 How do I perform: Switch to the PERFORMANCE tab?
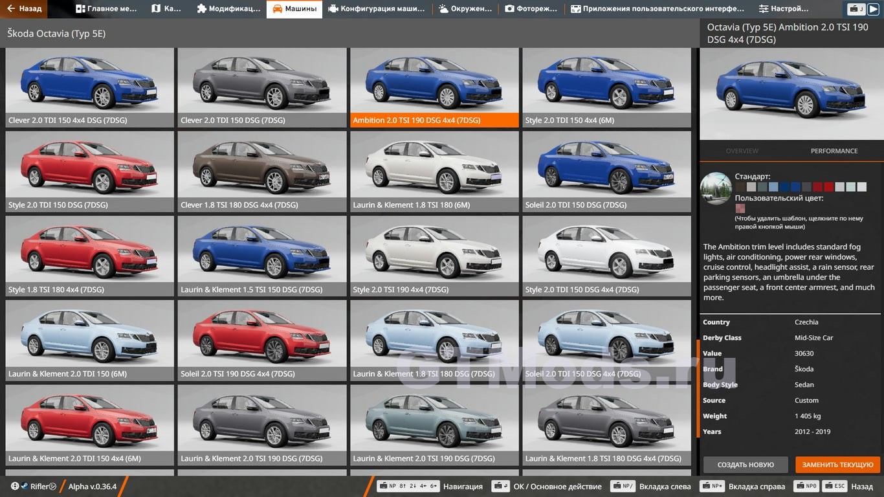pos(834,151)
